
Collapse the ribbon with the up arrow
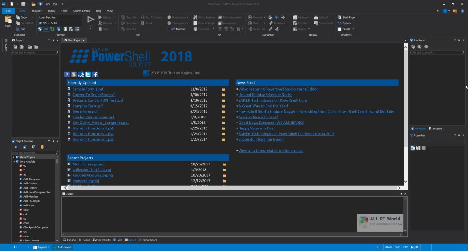437,11
